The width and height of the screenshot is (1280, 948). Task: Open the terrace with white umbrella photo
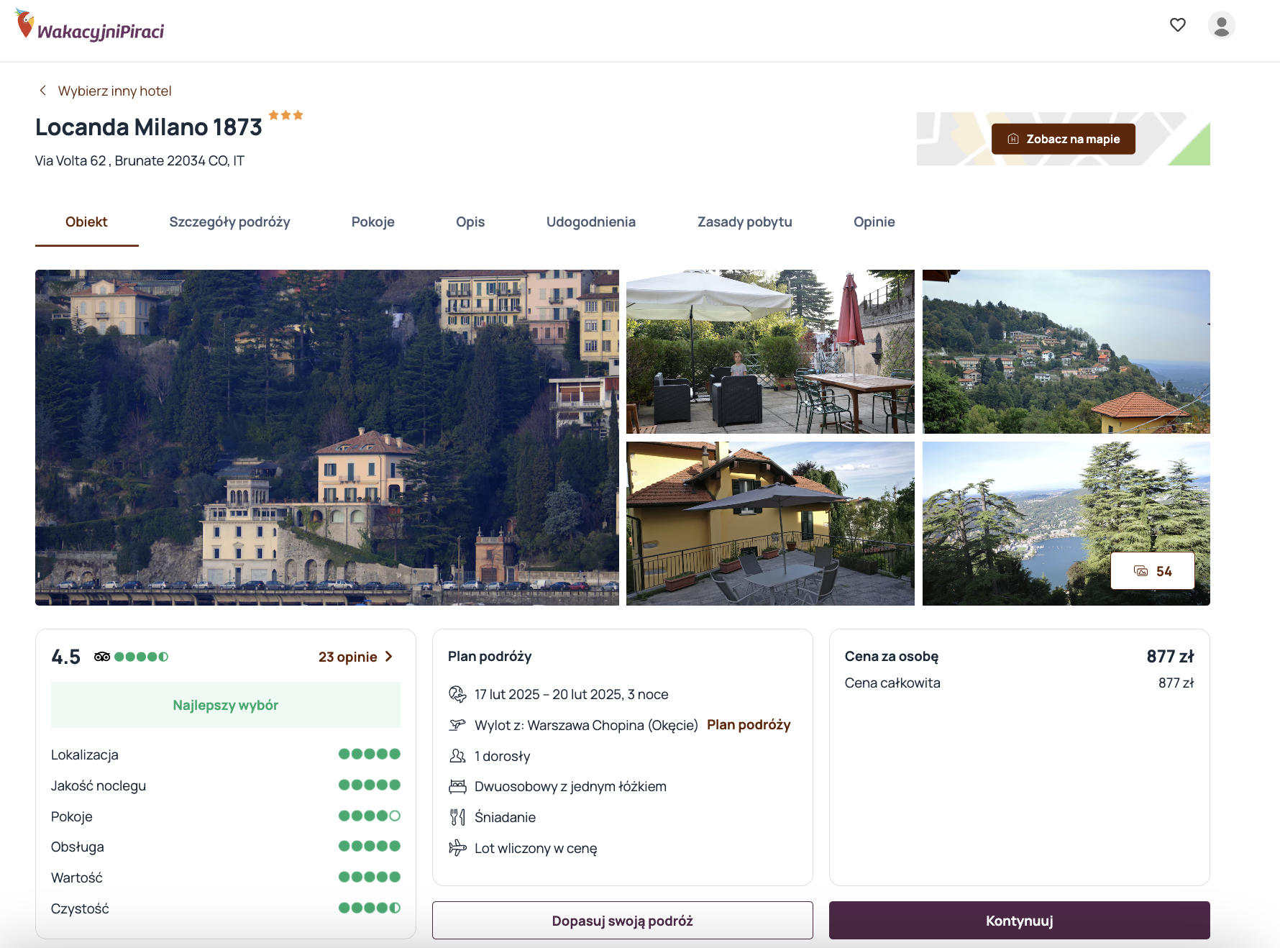pos(770,352)
